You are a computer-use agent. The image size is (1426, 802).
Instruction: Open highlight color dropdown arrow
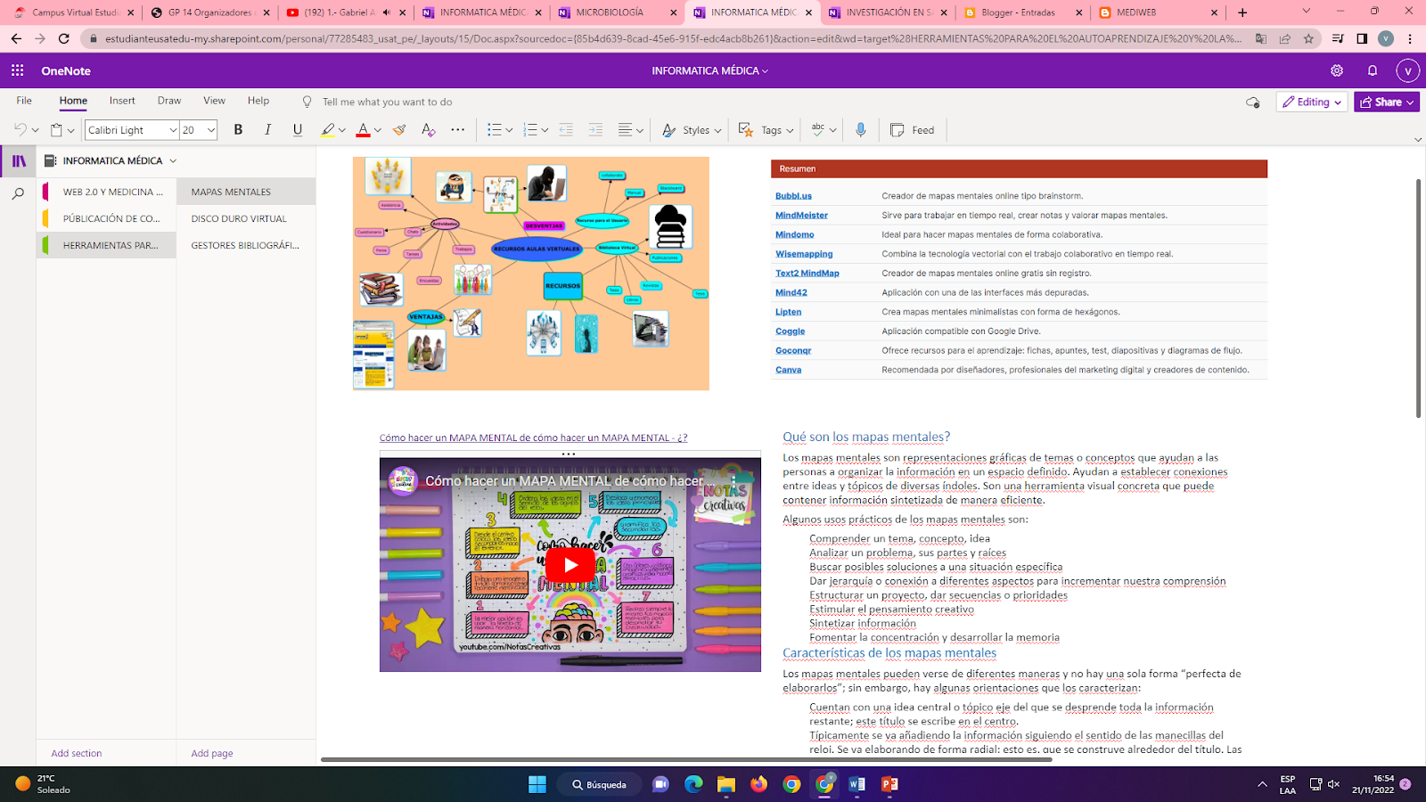(x=342, y=131)
